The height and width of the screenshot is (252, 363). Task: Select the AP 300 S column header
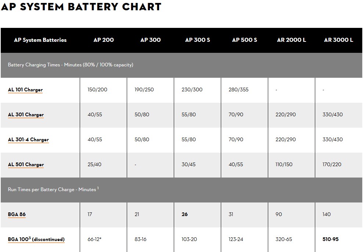197,40
